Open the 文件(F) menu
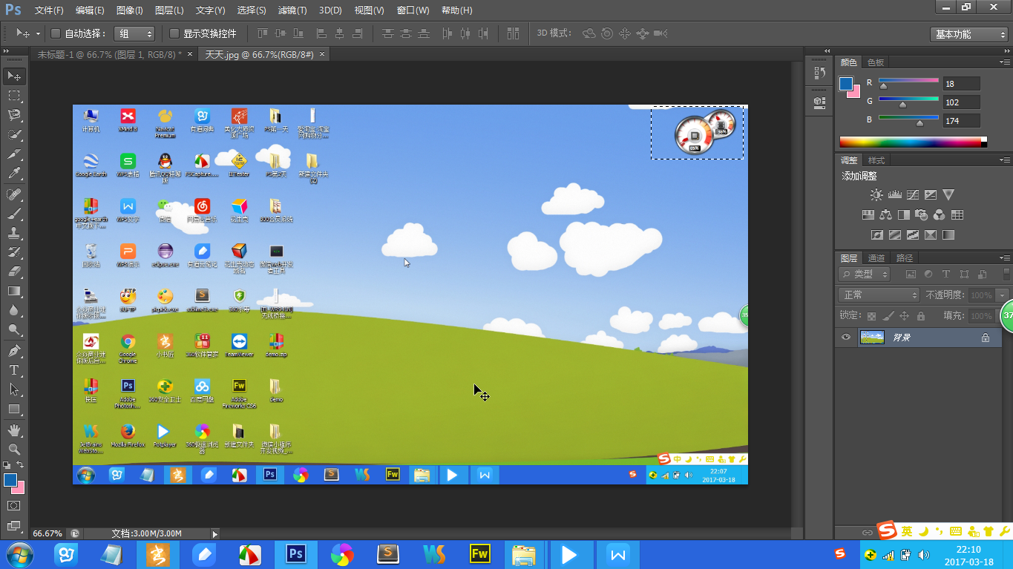 coord(49,10)
